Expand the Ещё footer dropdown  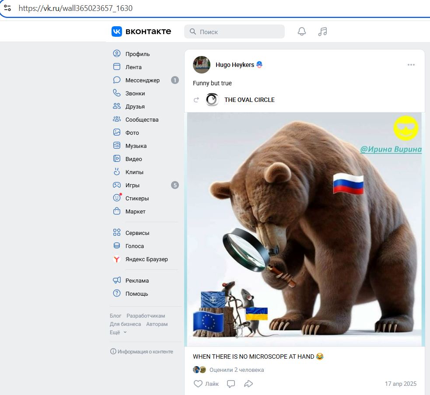click(x=118, y=332)
